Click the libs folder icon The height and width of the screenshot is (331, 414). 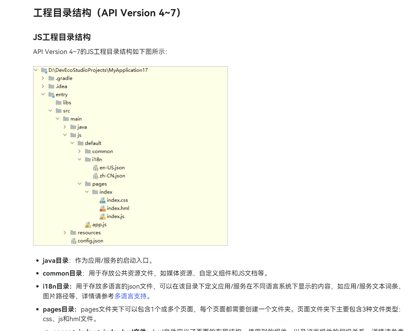click(59, 103)
